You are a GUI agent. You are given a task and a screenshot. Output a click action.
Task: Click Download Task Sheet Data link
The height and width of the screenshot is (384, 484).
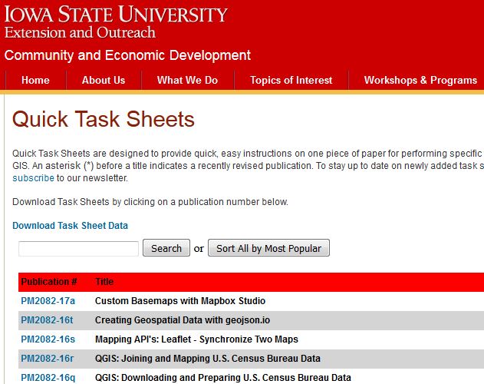click(70, 226)
